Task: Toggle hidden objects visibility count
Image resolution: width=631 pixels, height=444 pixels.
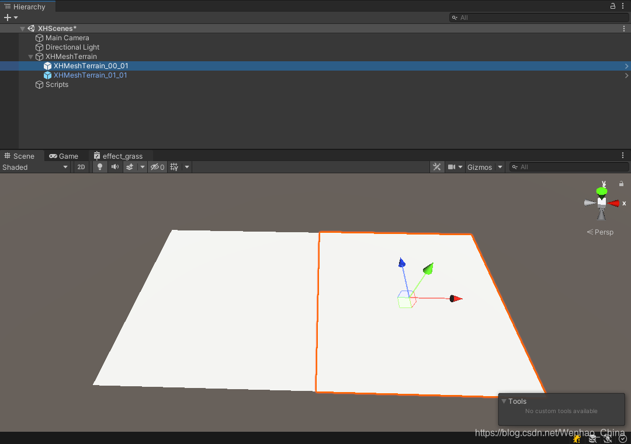Action: 157,167
